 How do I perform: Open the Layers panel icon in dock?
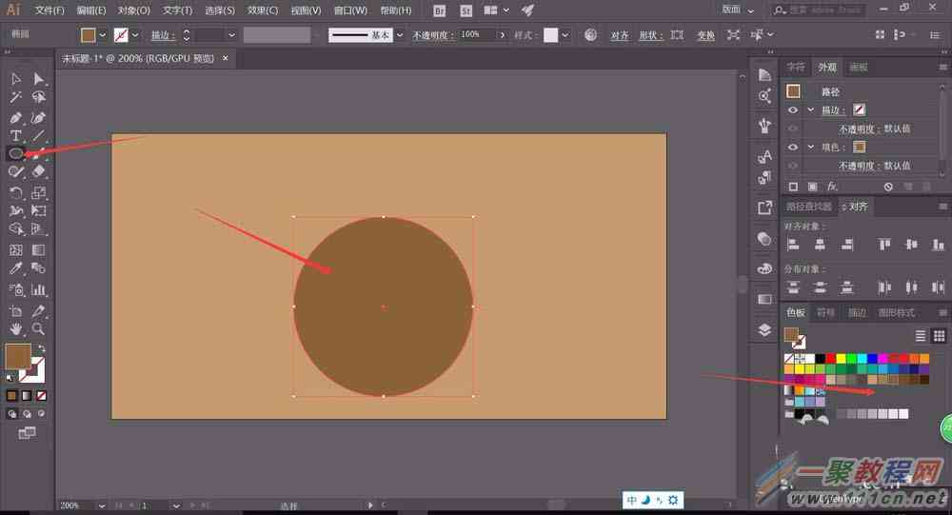click(765, 329)
